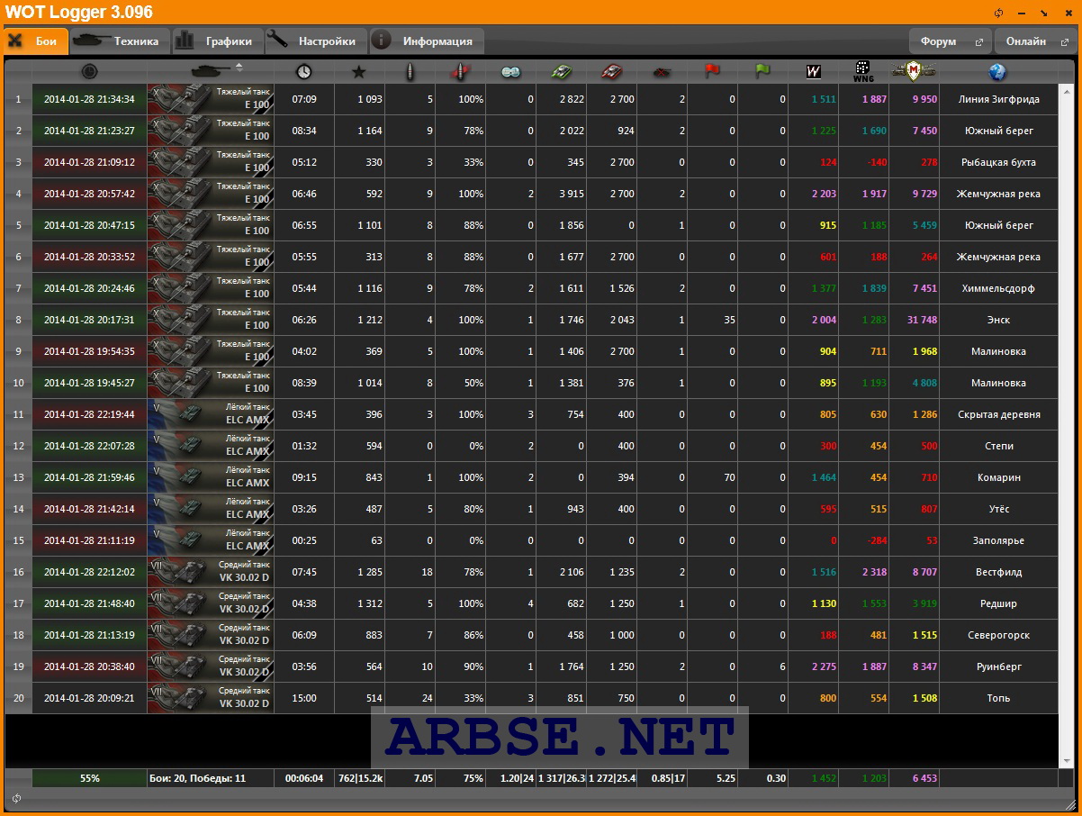Click the diagonal arrow icon in title bar
Screen dimensions: 1082x816
pyautogui.click(x=1044, y=13)
